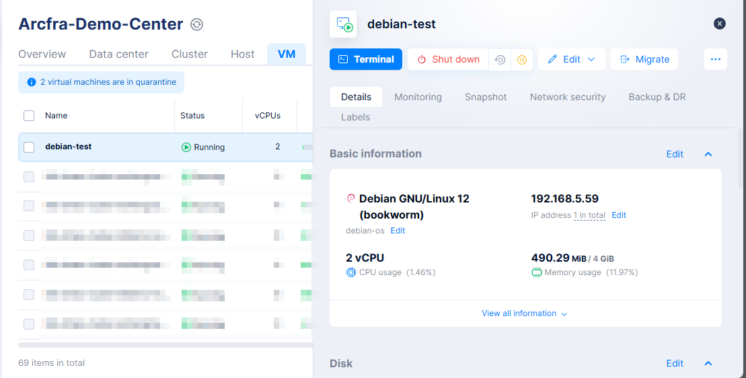Click the debian-test VM icon in header

coord(343,24)
